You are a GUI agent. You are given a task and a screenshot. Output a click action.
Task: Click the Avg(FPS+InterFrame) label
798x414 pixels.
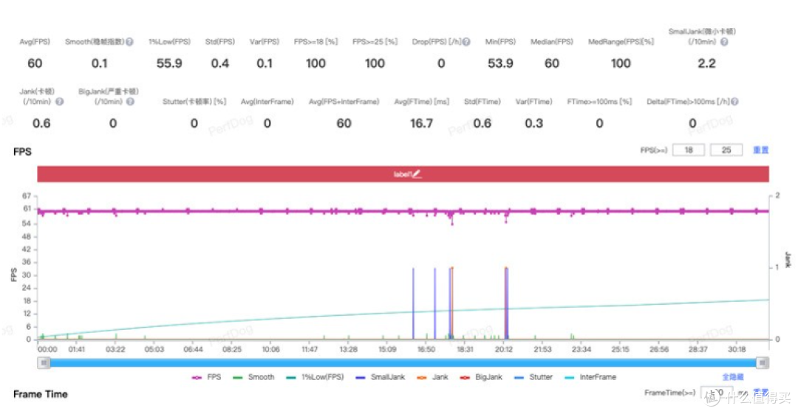[x=344, y=102]
